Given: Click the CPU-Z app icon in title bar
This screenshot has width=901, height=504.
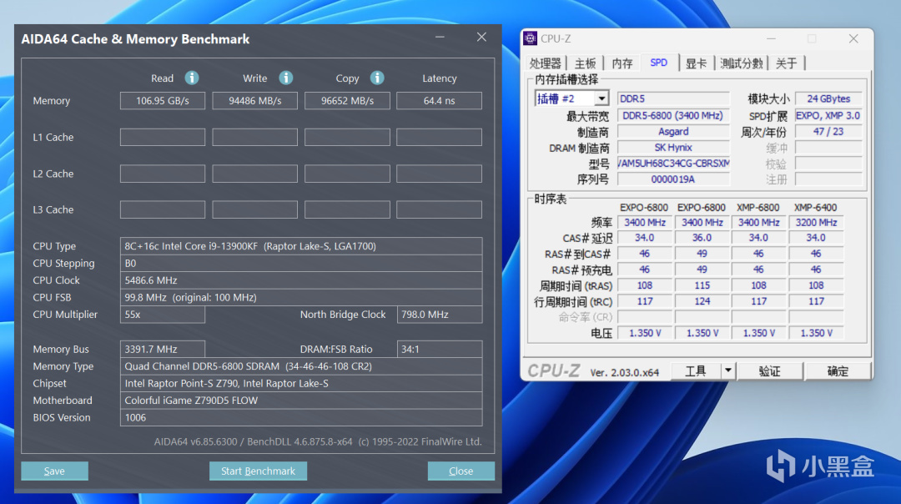Looking at the screenshot, I should [x=531, y=38].
